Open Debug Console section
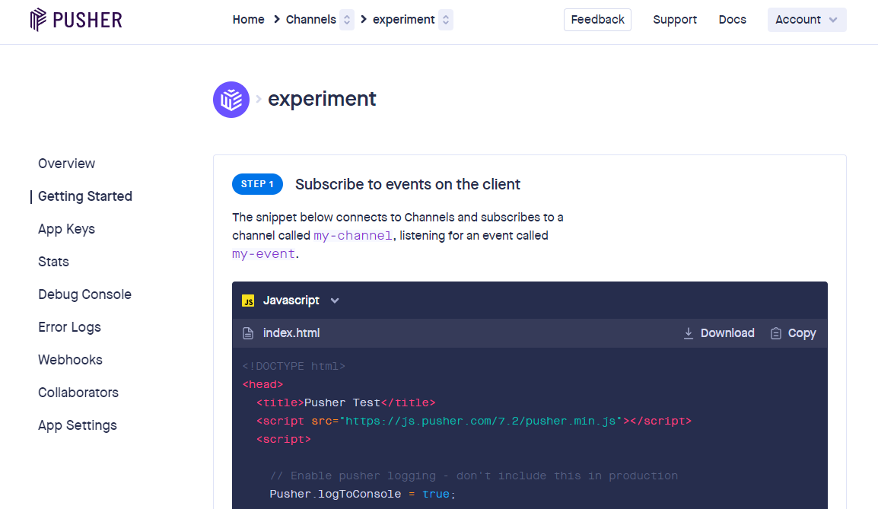This screenshot has width=878, height=509. [x=84, y=294]
